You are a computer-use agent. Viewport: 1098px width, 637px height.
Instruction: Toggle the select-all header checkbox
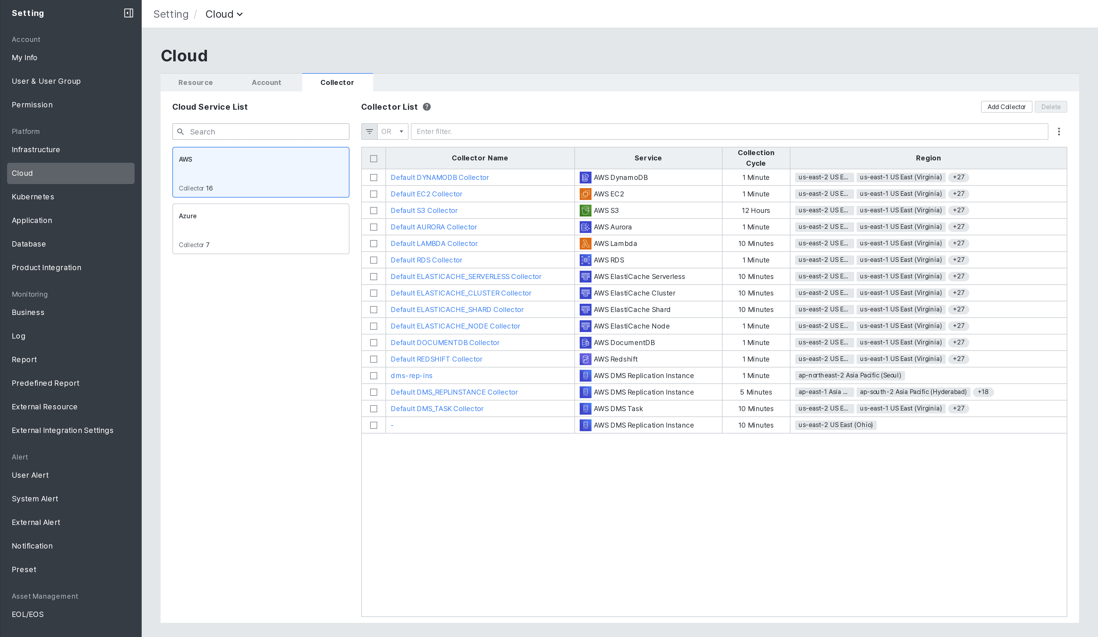pyautogui.click(x=373, y=158)
